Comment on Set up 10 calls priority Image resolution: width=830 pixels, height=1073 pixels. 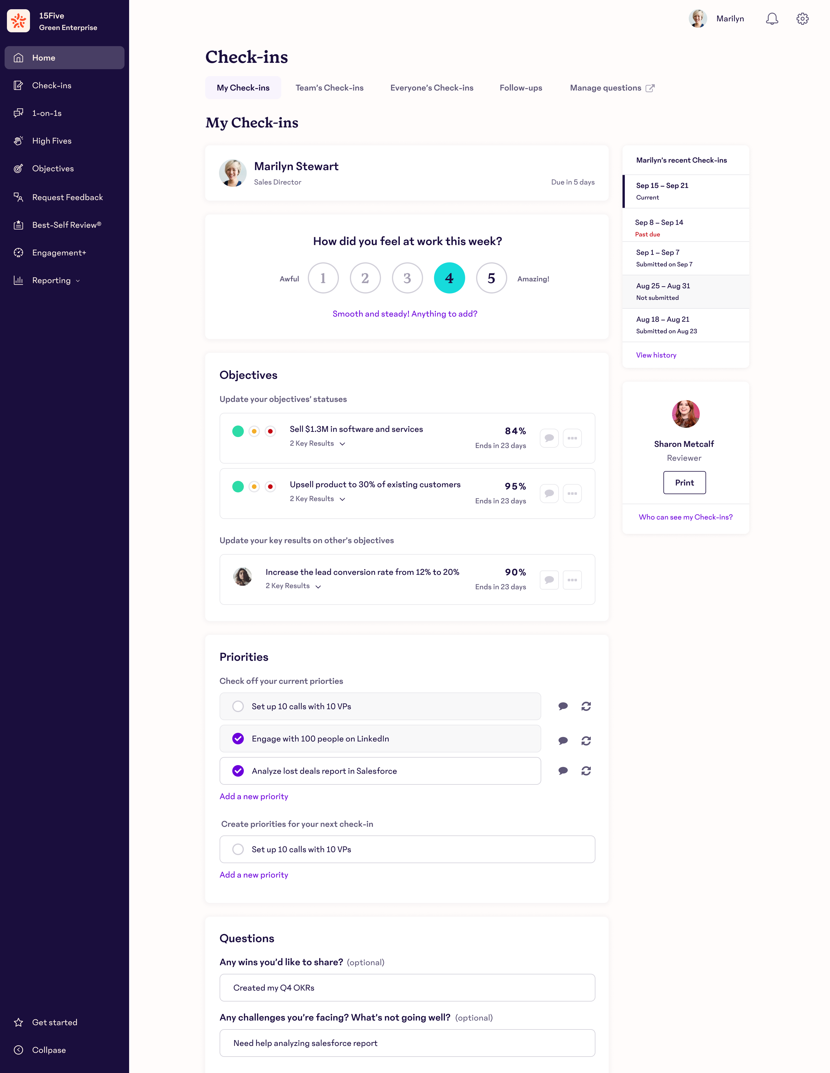point(563,707)
